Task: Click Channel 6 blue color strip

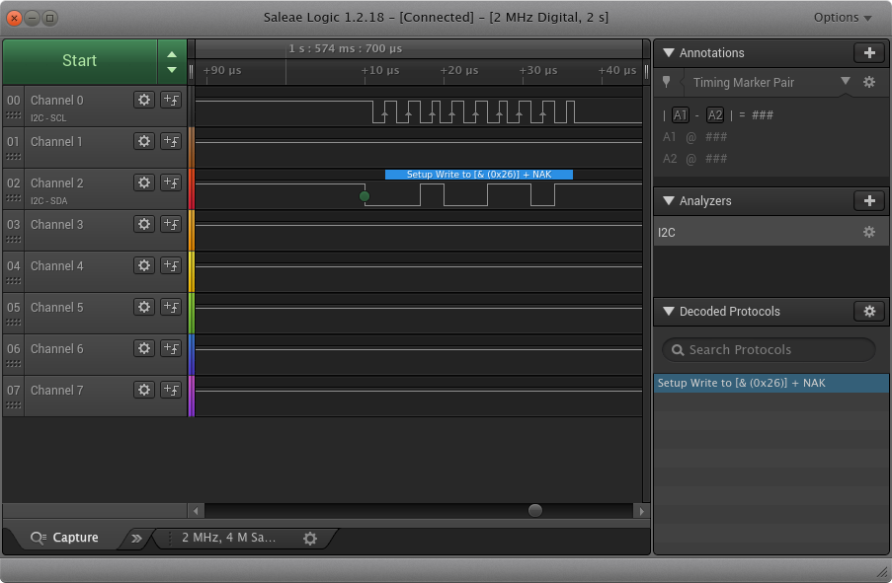Action: (x=192, y=355)
